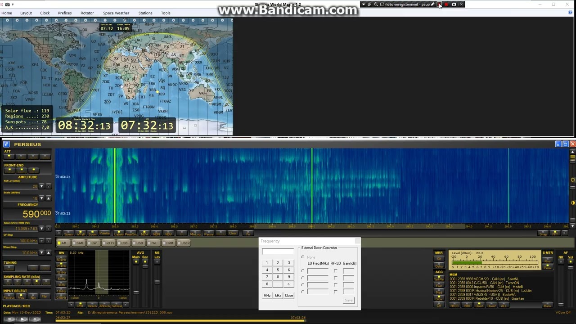
Task: Select RTTY mode button
Action: pos(108,243)
